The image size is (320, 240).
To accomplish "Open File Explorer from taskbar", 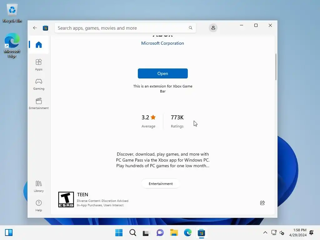I will point(174,232).
